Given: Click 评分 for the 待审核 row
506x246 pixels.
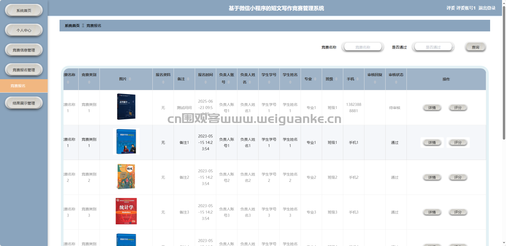Looking at the screenshot, I should (x=458, y=108).
